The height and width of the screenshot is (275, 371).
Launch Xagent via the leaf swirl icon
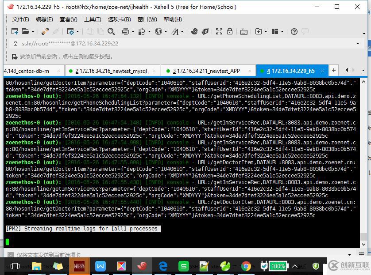tap(205, 31)
